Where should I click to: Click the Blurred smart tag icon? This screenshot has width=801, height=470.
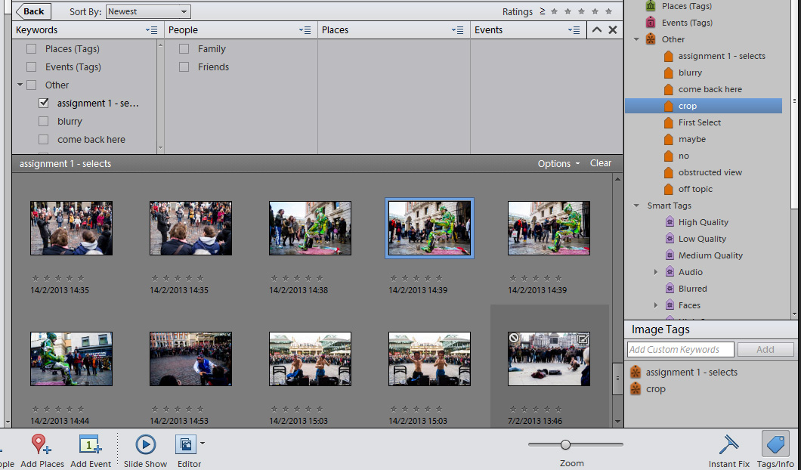pos(670,289)
